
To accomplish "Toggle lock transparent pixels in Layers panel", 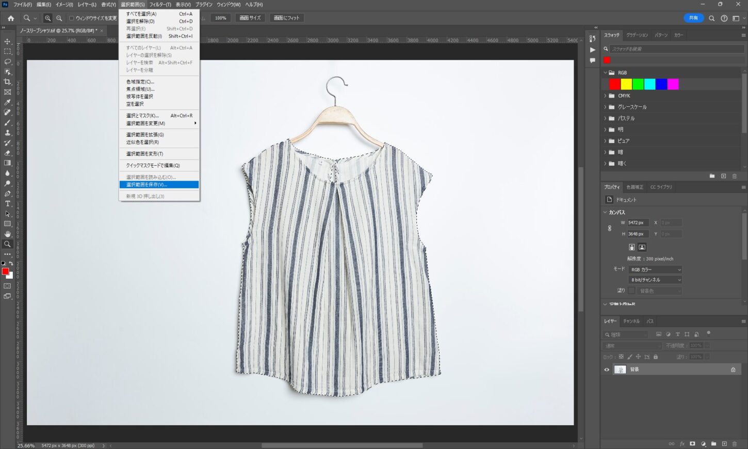I will [x=621, y=357].
